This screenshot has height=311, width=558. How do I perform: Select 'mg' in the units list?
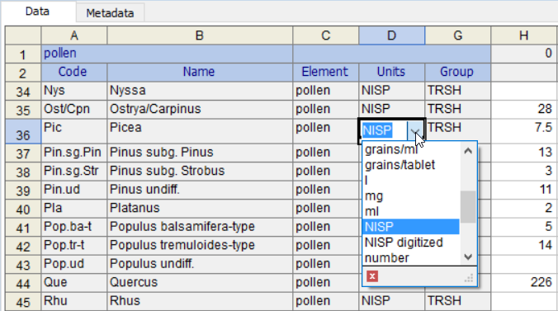click(411, 196)
